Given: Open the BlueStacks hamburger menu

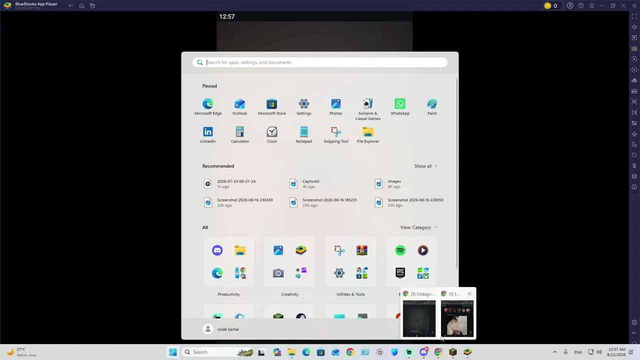Looking at the screenshot, I should click(591, 5).
